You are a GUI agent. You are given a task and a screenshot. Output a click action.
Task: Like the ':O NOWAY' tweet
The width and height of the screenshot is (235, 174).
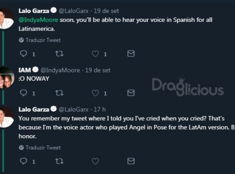click(x=95, y=93)
